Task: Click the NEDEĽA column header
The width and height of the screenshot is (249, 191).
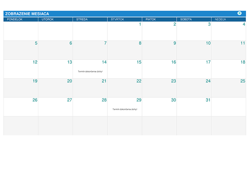Action: (220, 19)
